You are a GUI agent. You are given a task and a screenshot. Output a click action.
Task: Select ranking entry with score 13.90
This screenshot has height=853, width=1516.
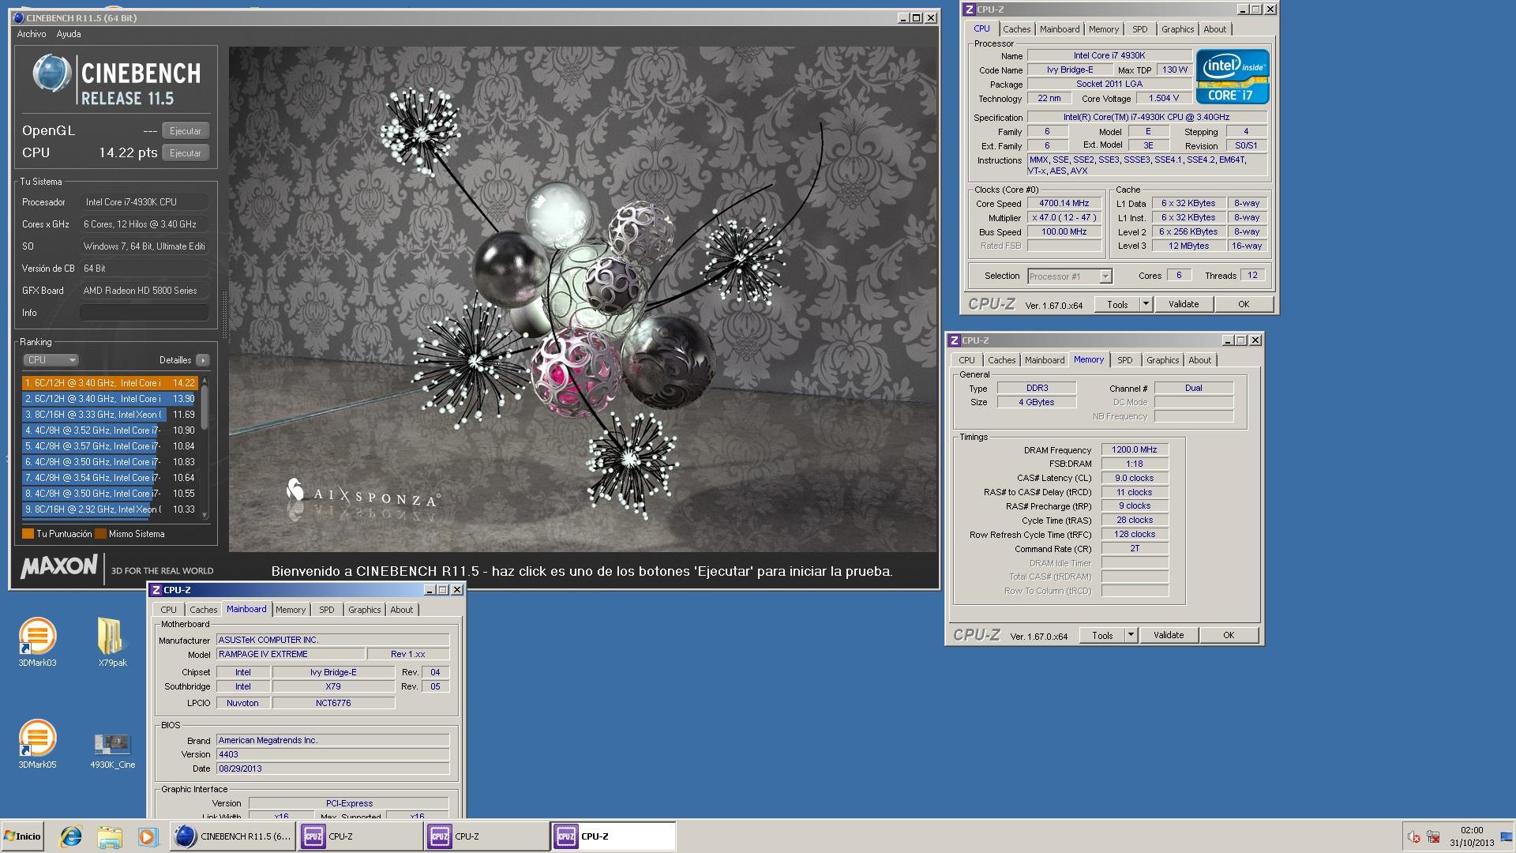[110, 399]
